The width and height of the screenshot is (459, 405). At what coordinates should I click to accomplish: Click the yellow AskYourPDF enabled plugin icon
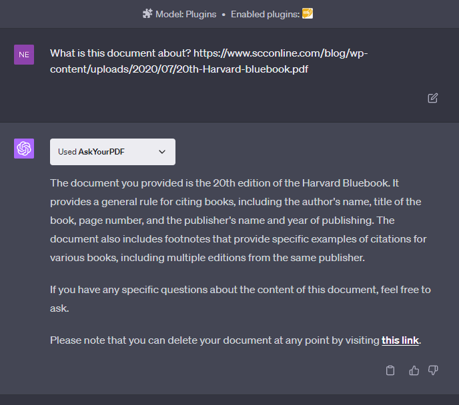(x=308, y=13)
